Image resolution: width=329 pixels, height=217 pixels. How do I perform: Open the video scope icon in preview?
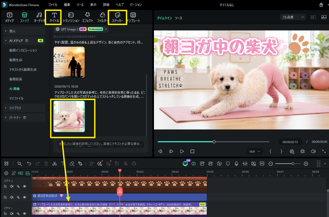[x=324, y=17]
